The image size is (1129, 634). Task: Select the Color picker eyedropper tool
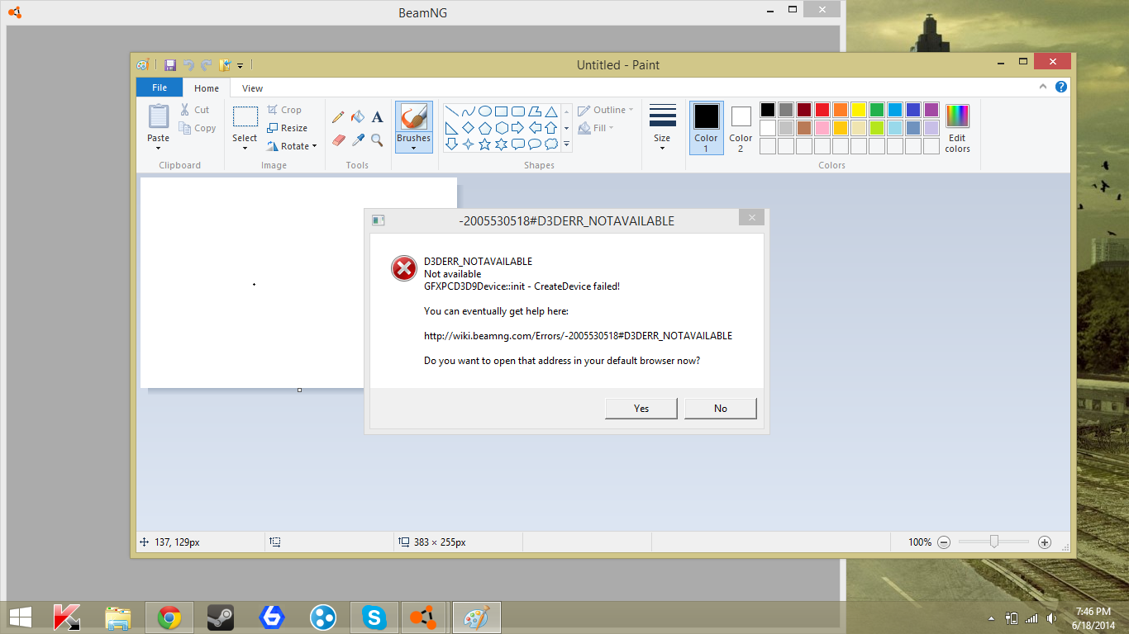(x=358, y=140)
